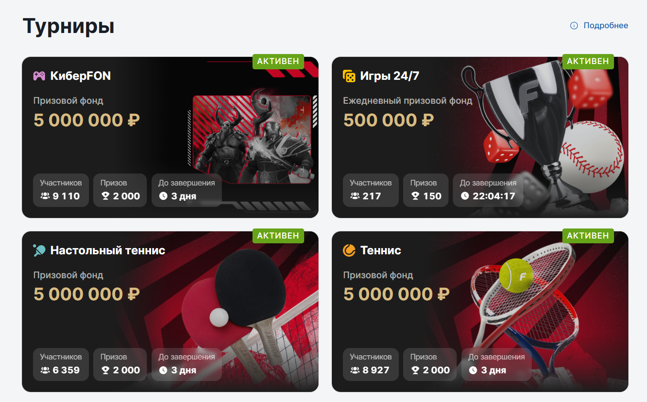Open the КиберFON tournament title
647x402 pixels.
pyautogui.click(x=80, y=76)
